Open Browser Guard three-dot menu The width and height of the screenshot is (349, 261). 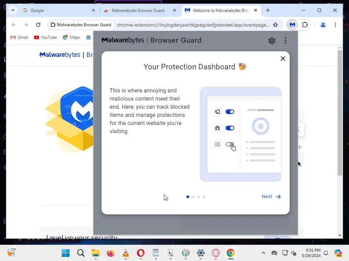286,40
